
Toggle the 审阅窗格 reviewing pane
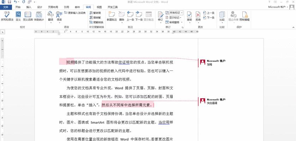pyautogui.click(x=173, y=22)
